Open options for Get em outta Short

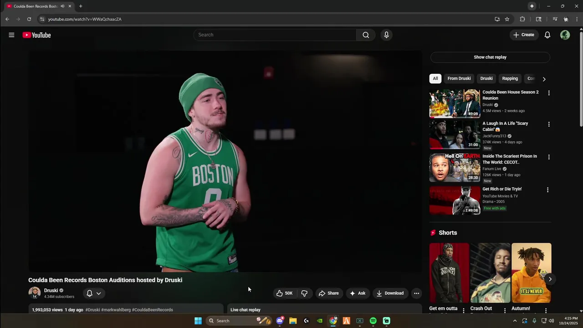(x=464, y=310)
